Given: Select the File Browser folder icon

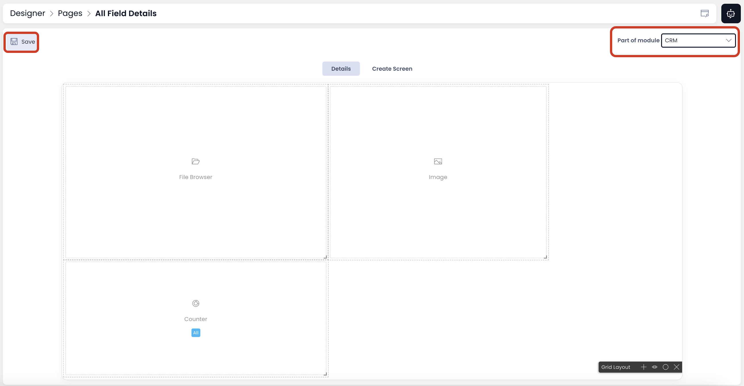Looking at the screenshot, I should tap(196, 161).
